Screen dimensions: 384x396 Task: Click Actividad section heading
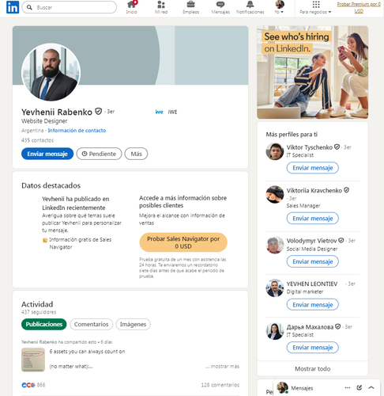pos(37,304)
